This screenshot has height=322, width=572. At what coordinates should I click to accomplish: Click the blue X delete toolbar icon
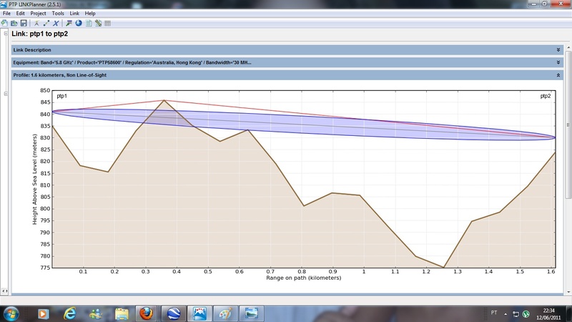pos(56,23)
